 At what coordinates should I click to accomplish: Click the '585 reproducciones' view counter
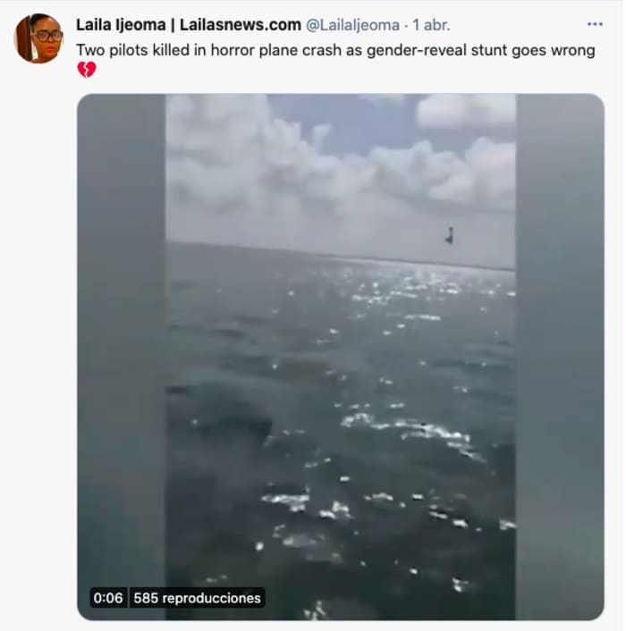coord(198,598)
